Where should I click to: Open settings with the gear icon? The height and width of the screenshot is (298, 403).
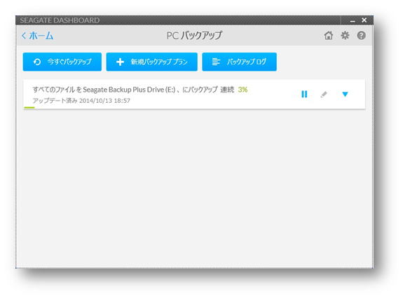coord(345,36)
